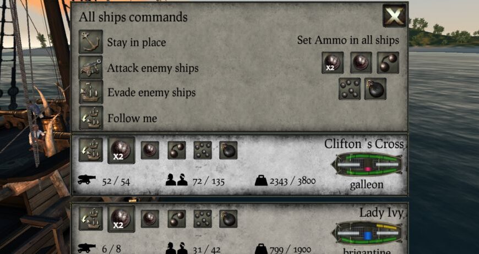
Task: Choose the Evade enemy ships icon
Action: (x=91, y=92)
